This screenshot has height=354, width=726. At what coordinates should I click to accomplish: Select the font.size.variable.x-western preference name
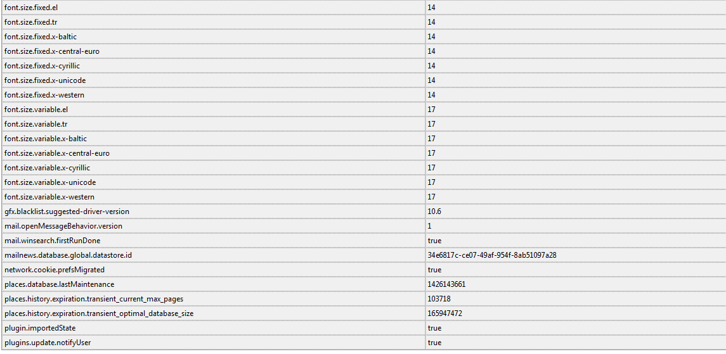tap(49, 197)
